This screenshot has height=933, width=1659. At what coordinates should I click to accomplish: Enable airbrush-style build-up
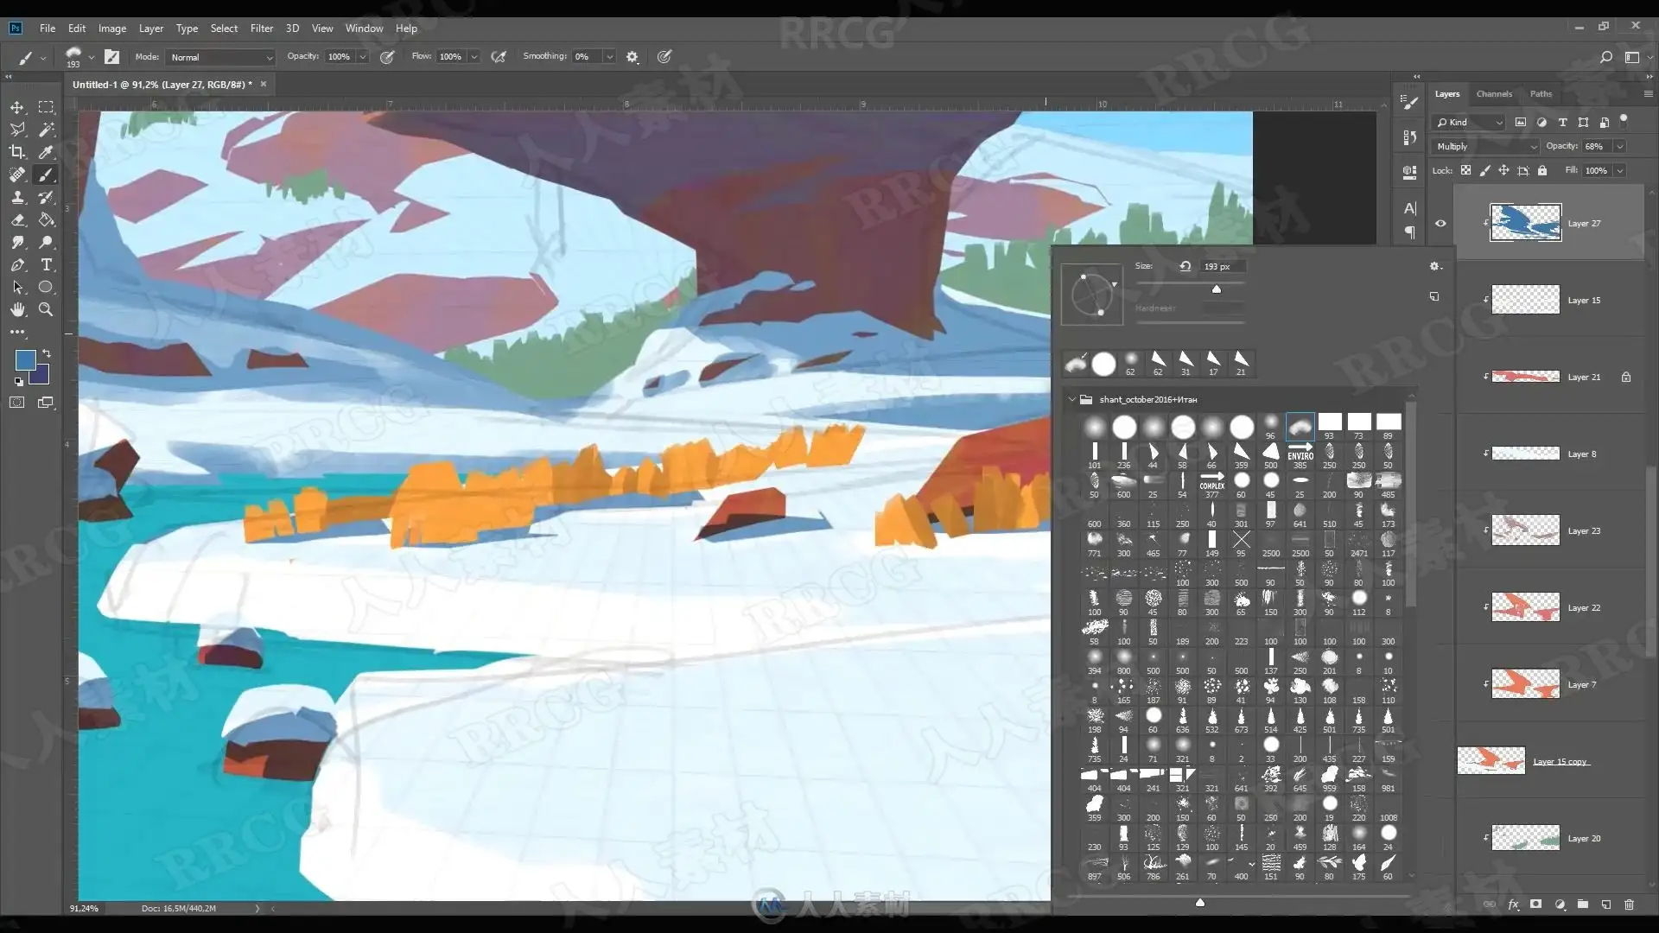(x=499, y=57)
